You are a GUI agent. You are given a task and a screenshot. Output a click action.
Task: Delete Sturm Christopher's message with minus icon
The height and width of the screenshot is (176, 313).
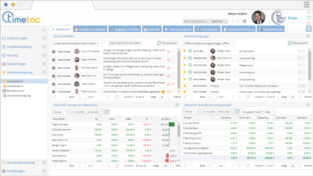coord(169,51)
